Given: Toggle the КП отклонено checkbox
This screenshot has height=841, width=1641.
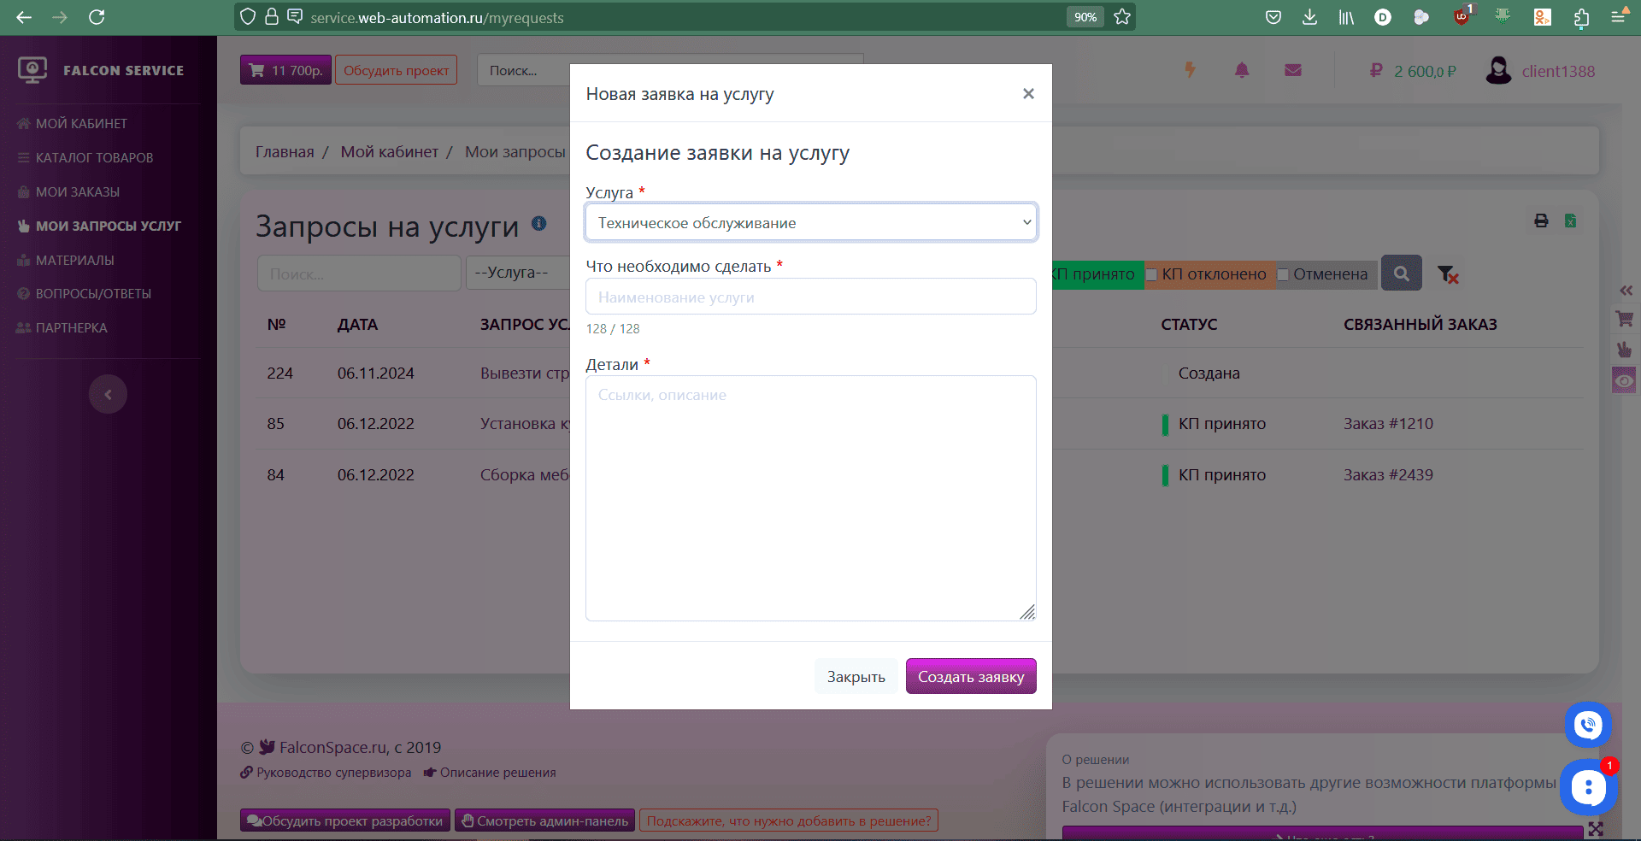Looking at the screenshot, I should pyautogui.click(x=1151, y=274).
